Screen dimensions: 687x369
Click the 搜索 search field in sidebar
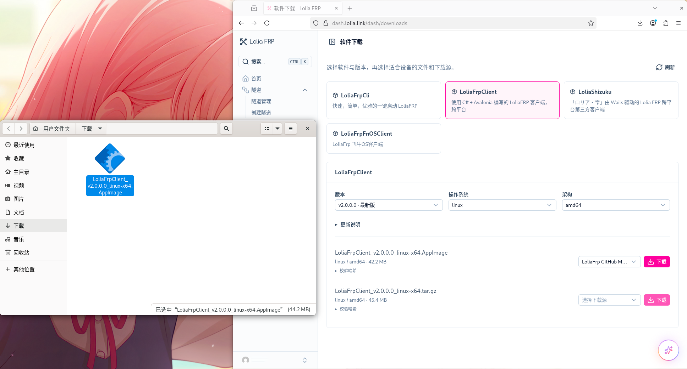(x=275, y=62)
